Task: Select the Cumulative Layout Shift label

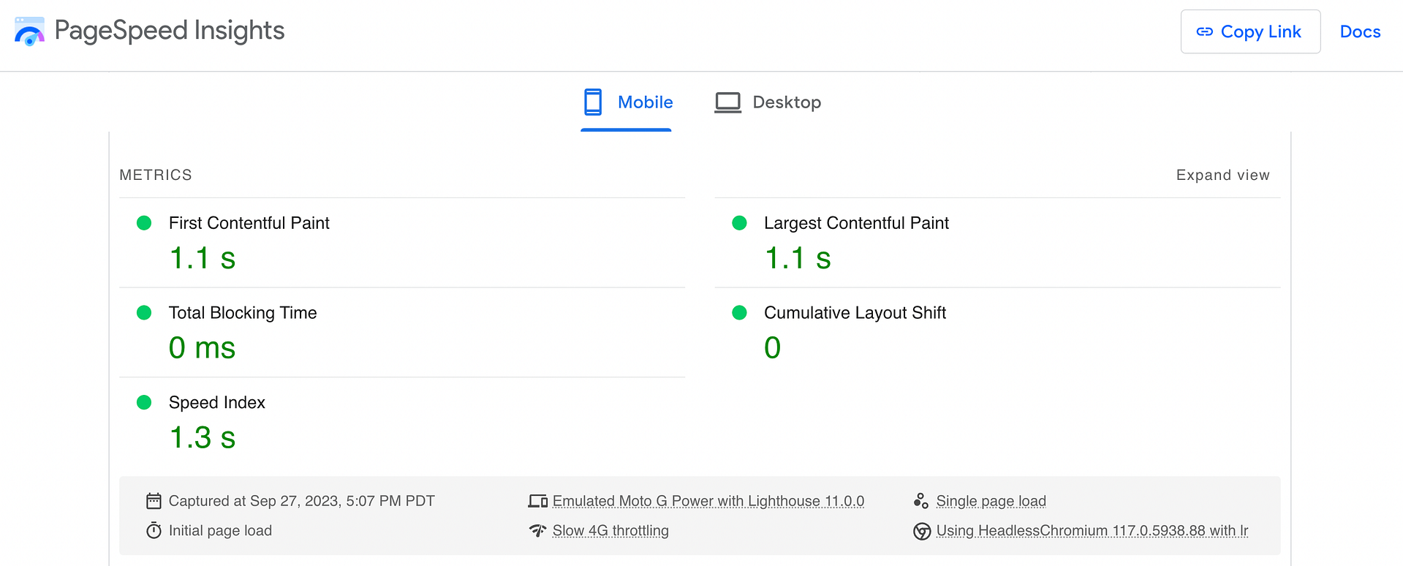Action: [x=855, y=313]
